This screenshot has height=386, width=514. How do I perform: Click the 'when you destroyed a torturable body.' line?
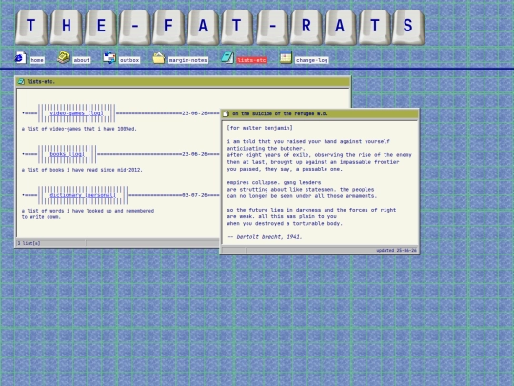click(285, 224)
